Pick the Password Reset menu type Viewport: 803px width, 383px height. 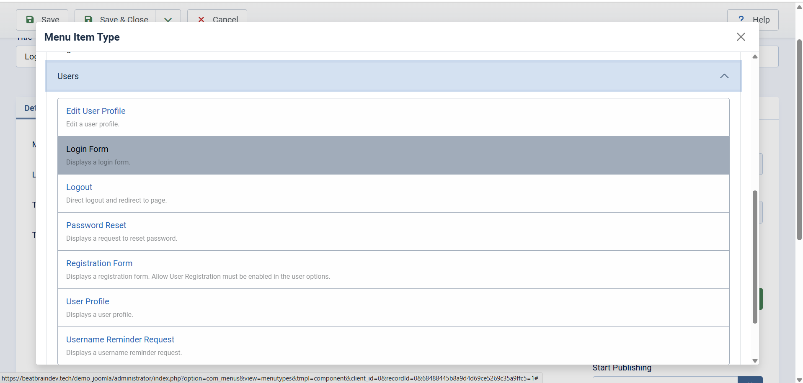tap(96, 225)
